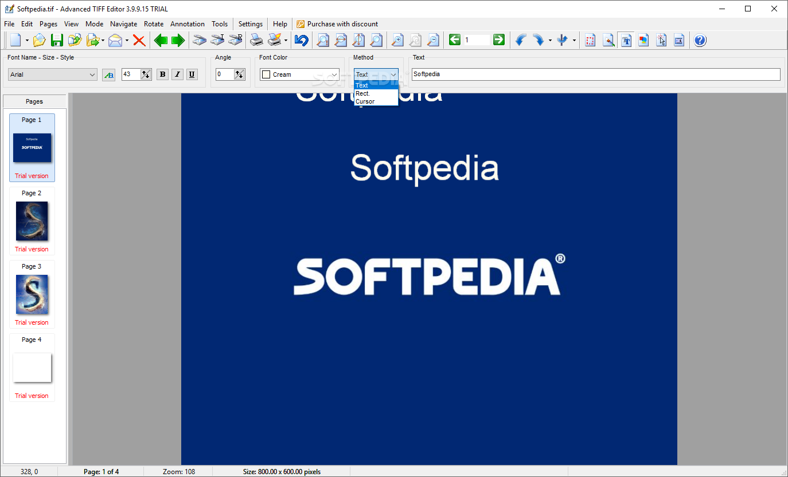Expand the arrow next to rotate right icon

click(550, 41)
